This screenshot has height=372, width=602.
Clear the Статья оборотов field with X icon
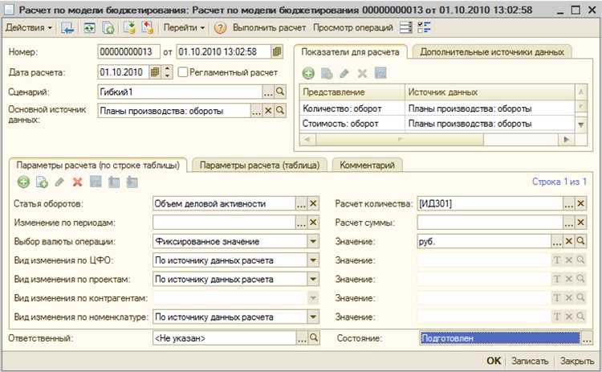[314, 204]
